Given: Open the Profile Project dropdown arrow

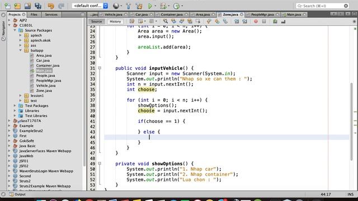Looking at the screenshot, I should pyautogui.click(x=182, y=6).
